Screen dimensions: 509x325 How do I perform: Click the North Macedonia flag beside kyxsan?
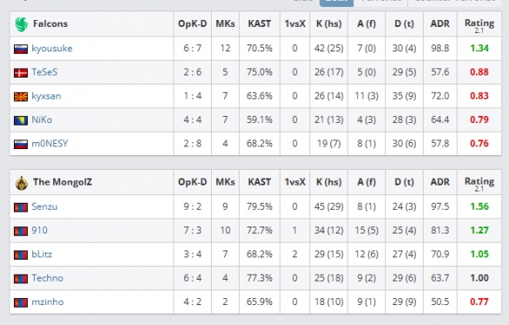click(21, 97)
